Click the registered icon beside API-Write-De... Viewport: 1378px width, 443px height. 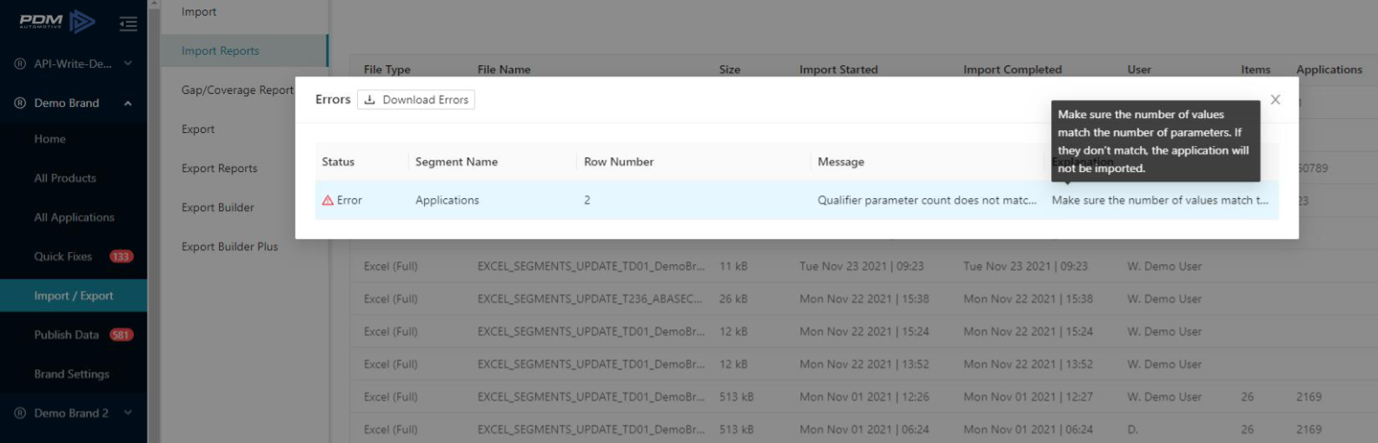coord(20,63)
